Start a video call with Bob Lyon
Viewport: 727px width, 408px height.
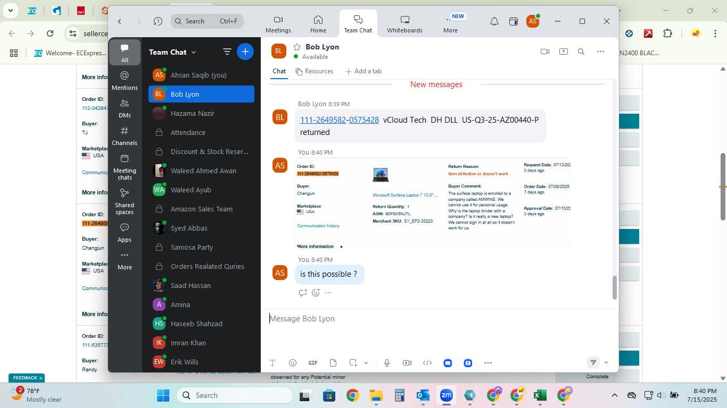click(x=544, y=52)
